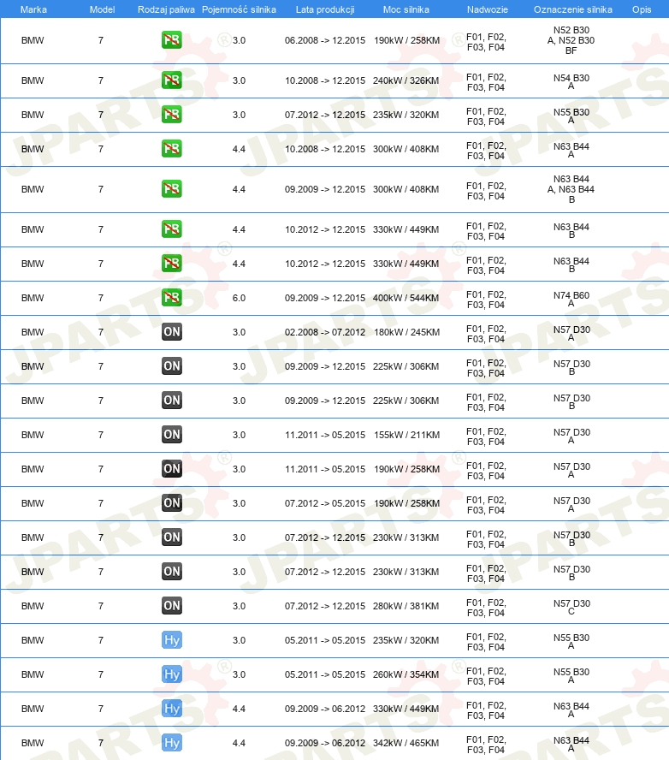Click the ON diesel icon in the 280kW / 381KM row
The image size is (669, 760).
171,606
